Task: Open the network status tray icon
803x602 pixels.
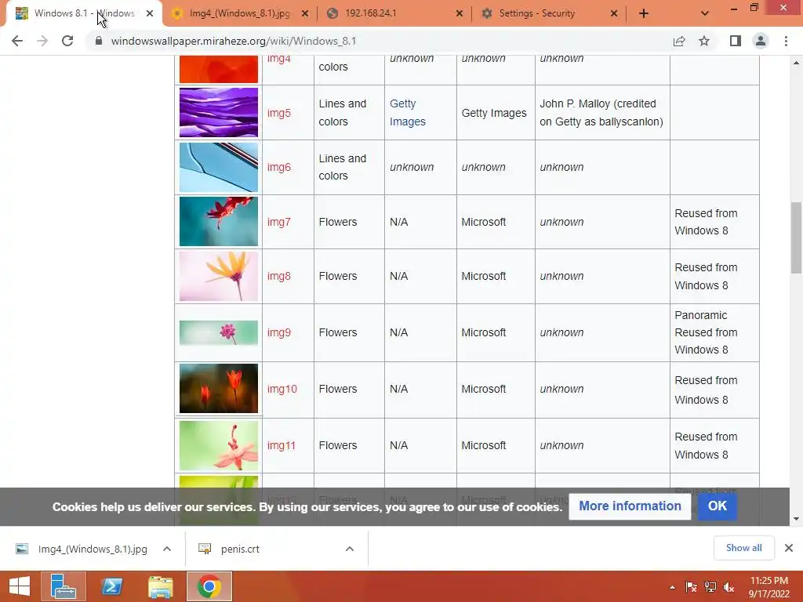Action: [x=710, y=588]
